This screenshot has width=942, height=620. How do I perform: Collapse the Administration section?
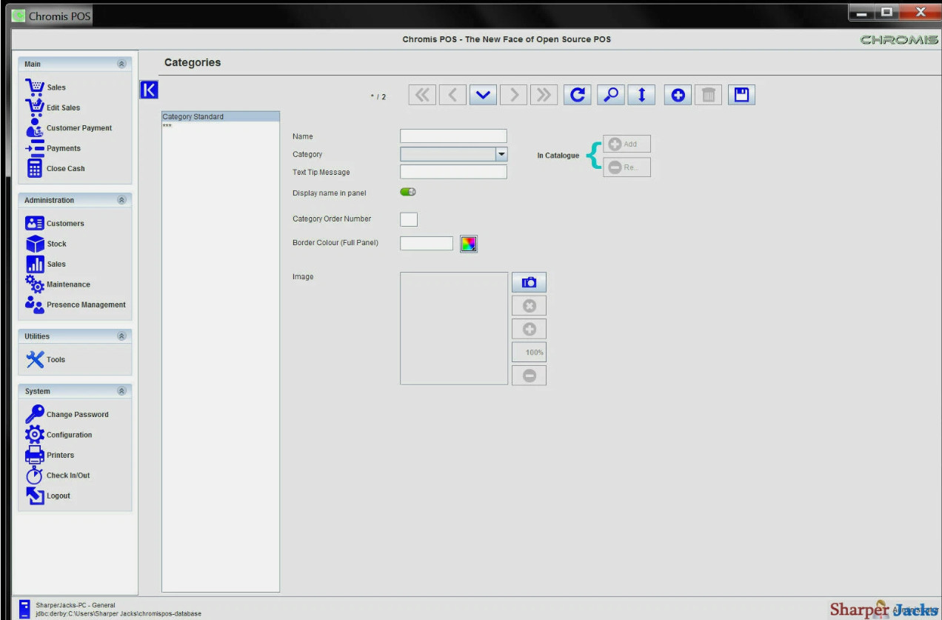(x=121, y=200)
